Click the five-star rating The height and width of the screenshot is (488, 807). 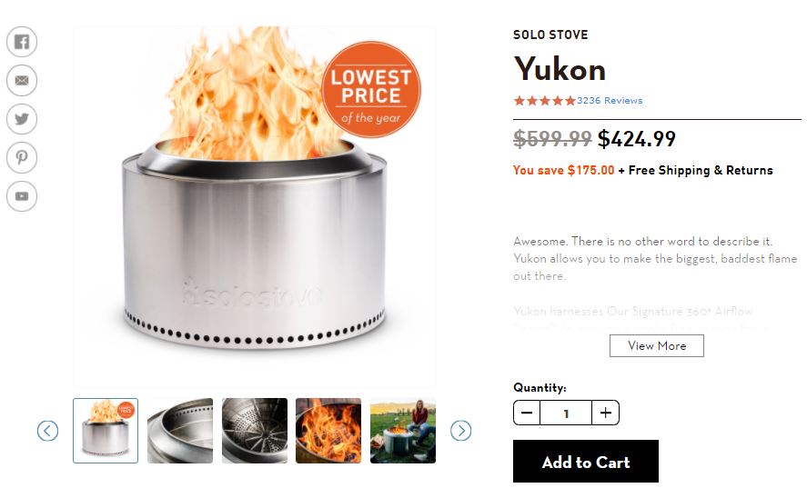544,100
